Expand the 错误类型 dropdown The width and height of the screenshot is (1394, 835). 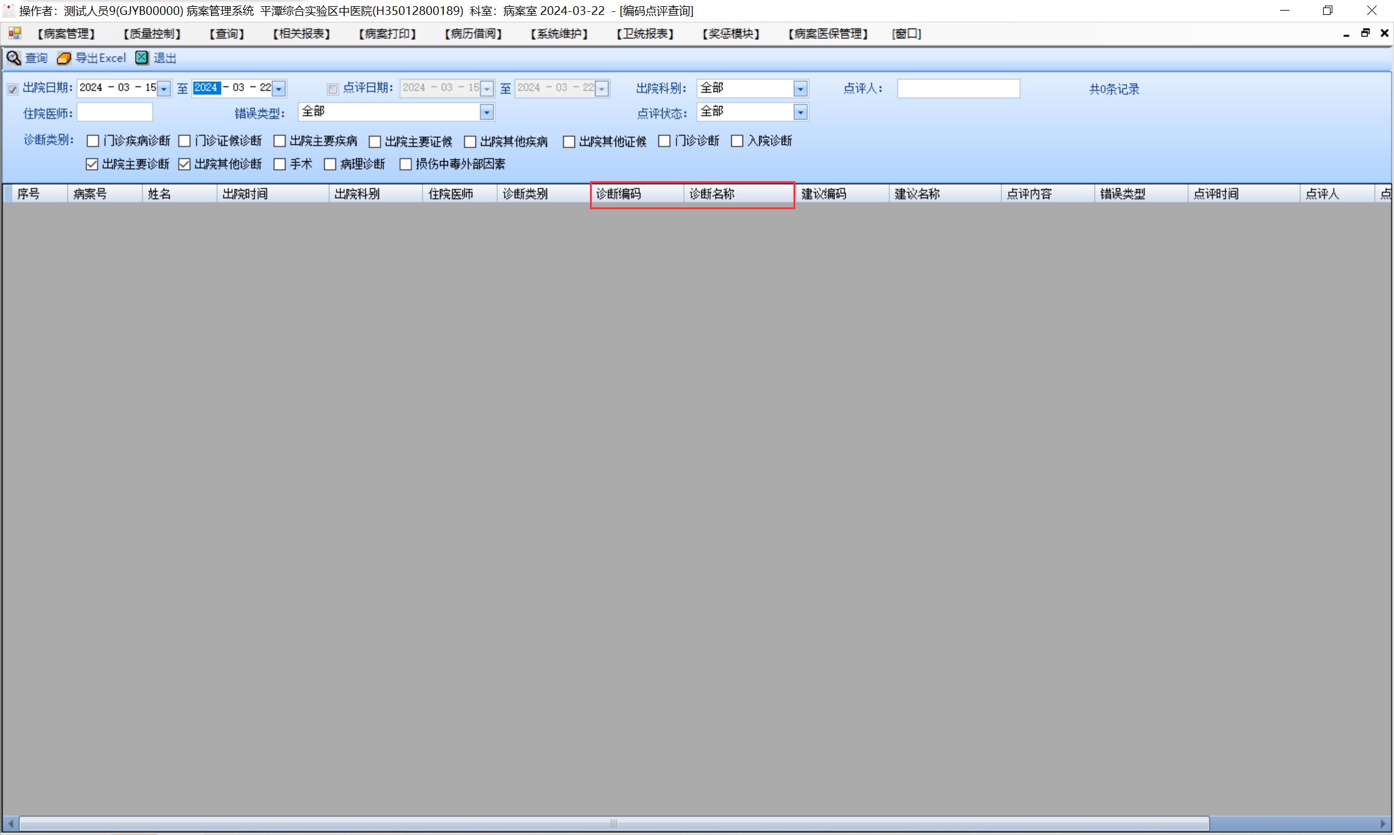487,112
